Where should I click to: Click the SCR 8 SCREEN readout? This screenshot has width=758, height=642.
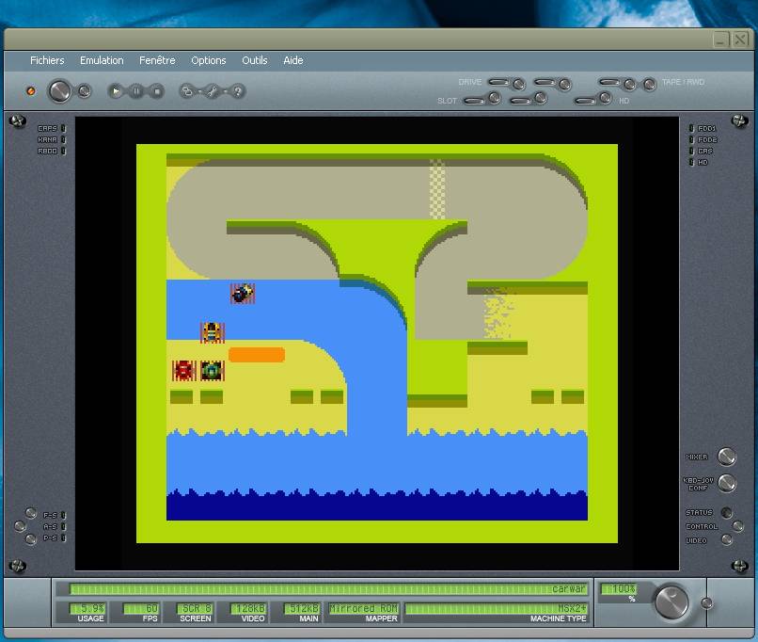[195, 608]
